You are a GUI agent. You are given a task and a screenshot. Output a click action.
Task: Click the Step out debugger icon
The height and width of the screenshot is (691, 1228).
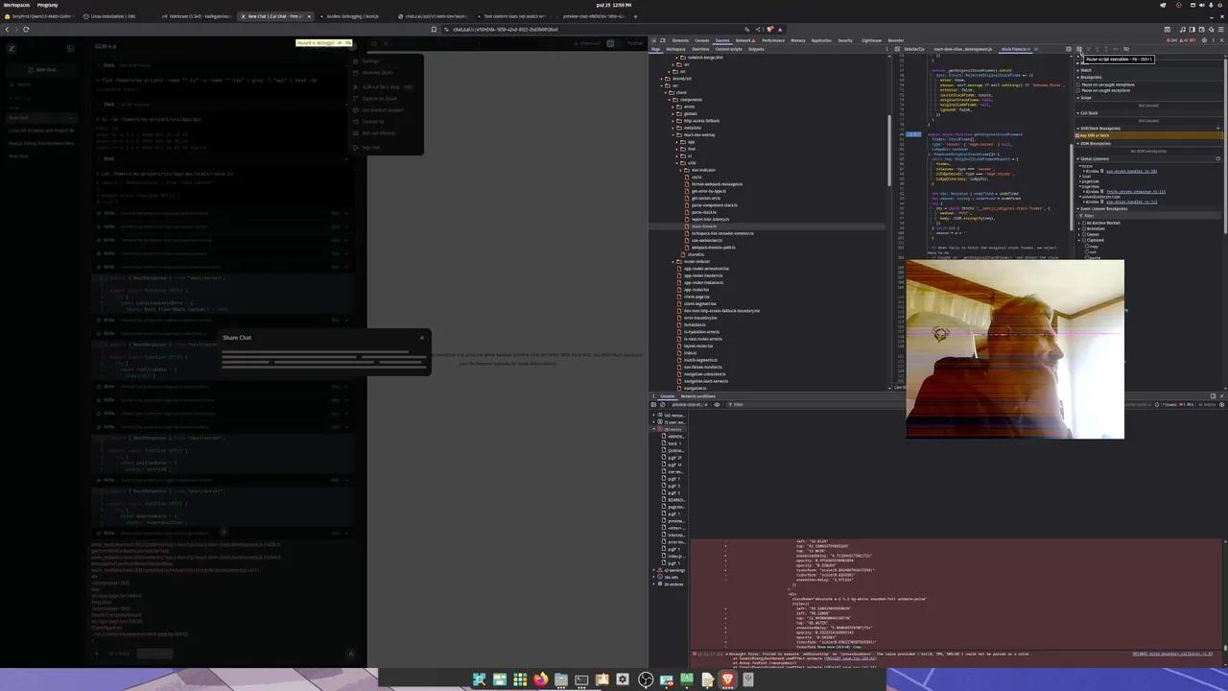point(1107,49)
